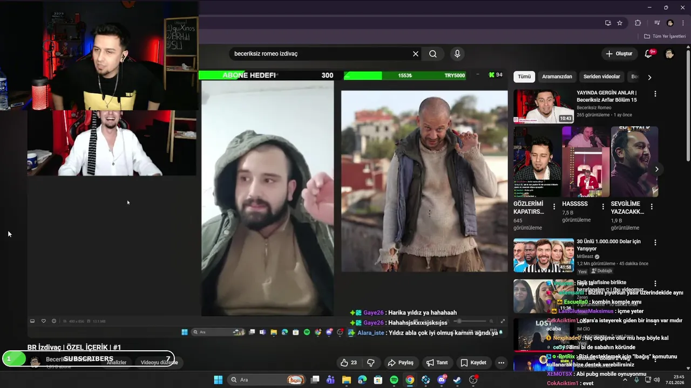Open OBS Studio from taskbar

pyautogui.click(x=473, y=380)
